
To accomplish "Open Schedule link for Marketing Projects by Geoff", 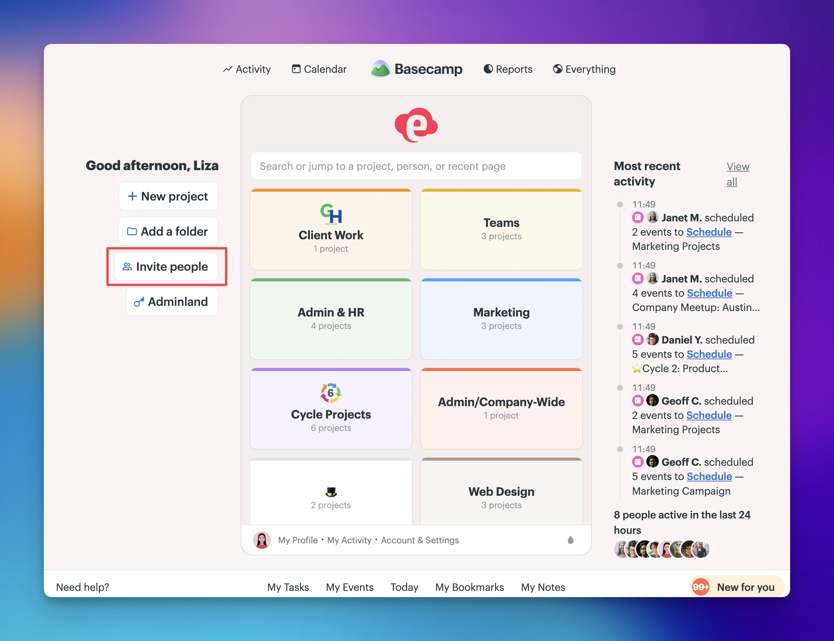I will 709,415.
